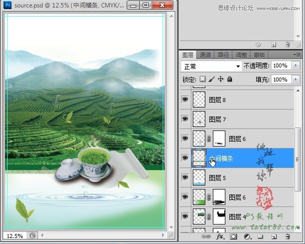Open the Layers panel flyout menu icon

pos(297,55)
